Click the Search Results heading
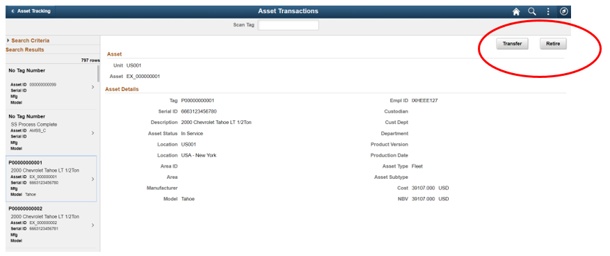Image resolution: width=610 pixels, height=256 pixels. [25, 50]
